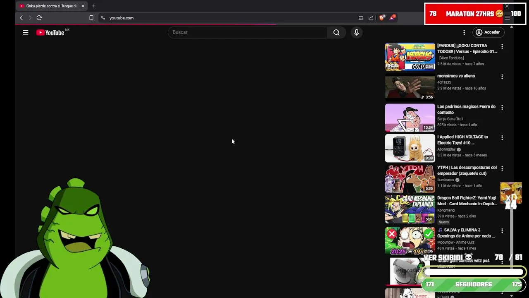Reload the page
Viewport: 529px width, 298px height.
tap(39, 18)
